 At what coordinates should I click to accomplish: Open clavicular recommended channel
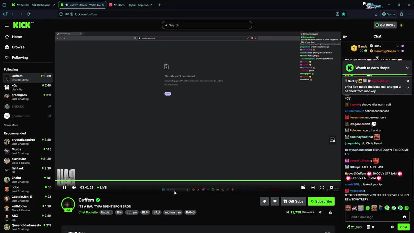click(27, 161)
